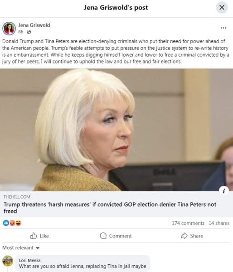The image size is (233, 272).
Task: View the 14 shares list
Action: pos(219,223)
